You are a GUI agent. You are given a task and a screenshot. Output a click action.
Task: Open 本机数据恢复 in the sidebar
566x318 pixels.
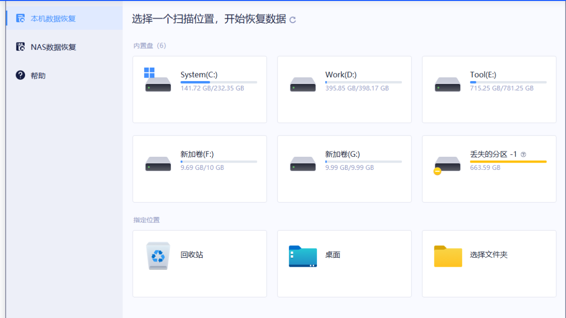pos(64,18)
